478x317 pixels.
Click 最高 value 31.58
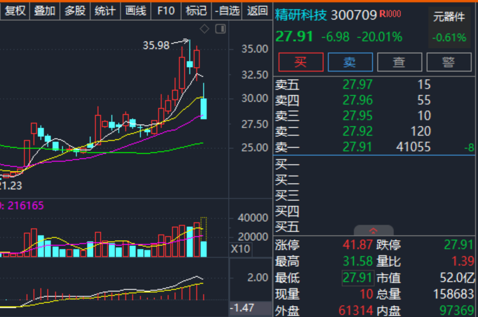tap(357, 261)
